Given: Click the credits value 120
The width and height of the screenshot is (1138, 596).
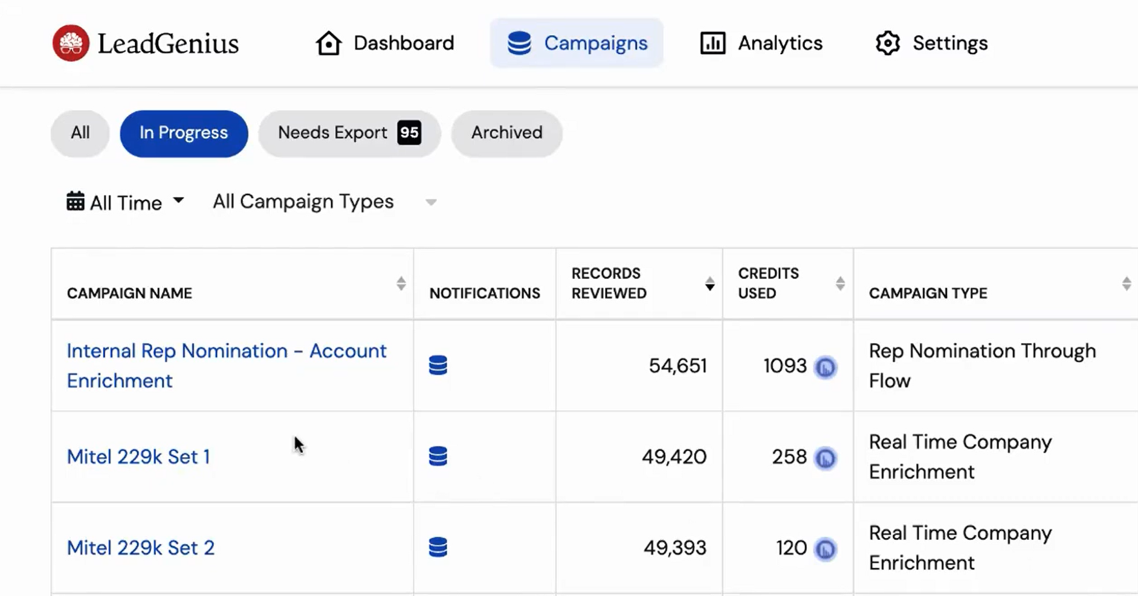Looking at the screenshot, I should tap(792, 548).
